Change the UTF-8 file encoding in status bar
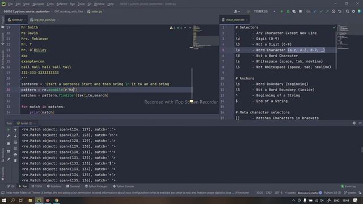363x204 pixels. [278, 193]
